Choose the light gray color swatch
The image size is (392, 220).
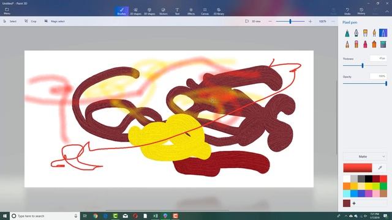click(x=354, y=178)
